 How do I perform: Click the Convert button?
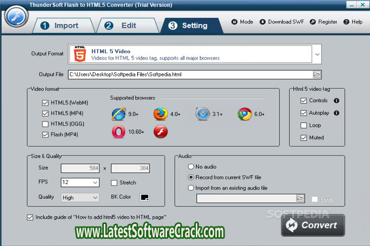tap(312, 225)
